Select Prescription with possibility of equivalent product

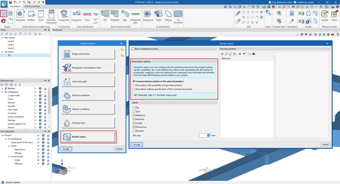click(134, 85)
